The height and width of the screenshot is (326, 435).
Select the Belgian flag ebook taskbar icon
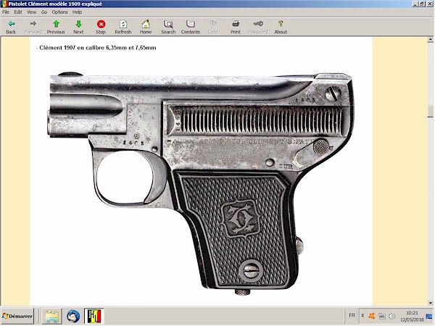click(x=94, y=317)
